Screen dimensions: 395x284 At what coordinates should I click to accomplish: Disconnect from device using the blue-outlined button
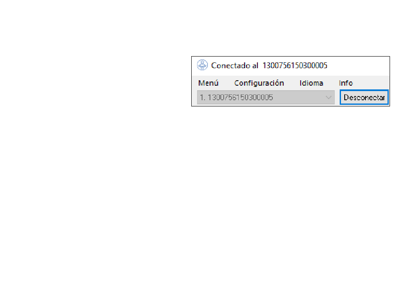pos(364,97)
